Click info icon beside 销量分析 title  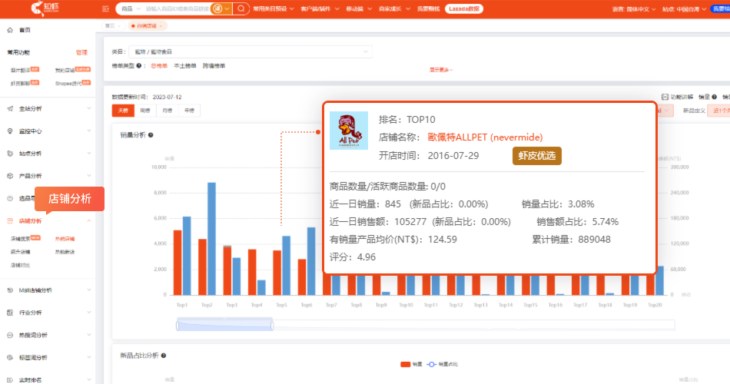click(x=151, y=135)
